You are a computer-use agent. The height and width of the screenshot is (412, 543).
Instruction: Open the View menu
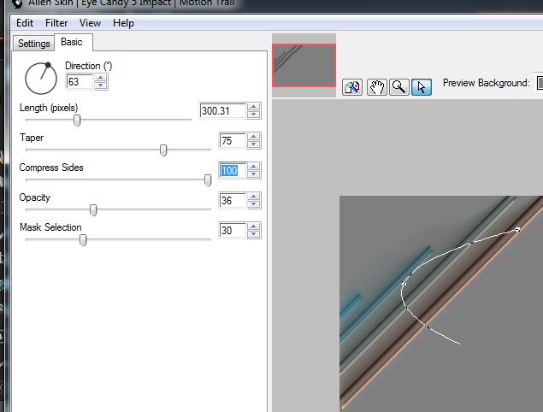(x=90, y=23)
